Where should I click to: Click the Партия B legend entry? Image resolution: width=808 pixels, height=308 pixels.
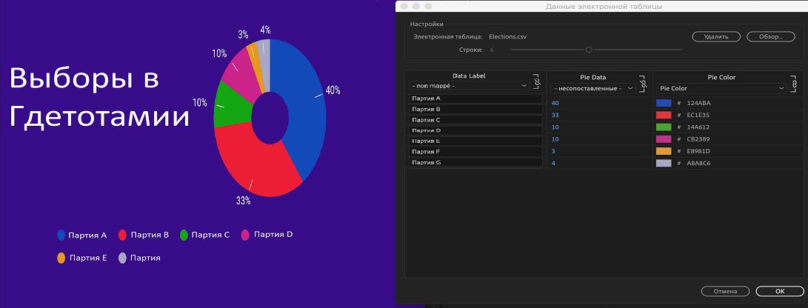[x=144, y=235]
